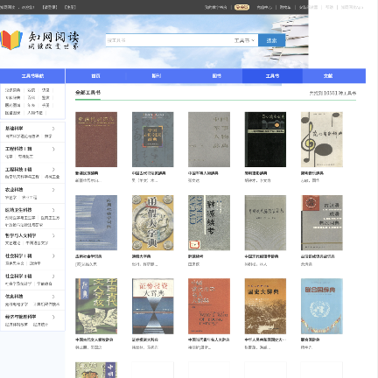Open the 真假大字典 coin cover thumbnail
The height and width of the screenshot is (378, 378).
click(x=153, y=223)
